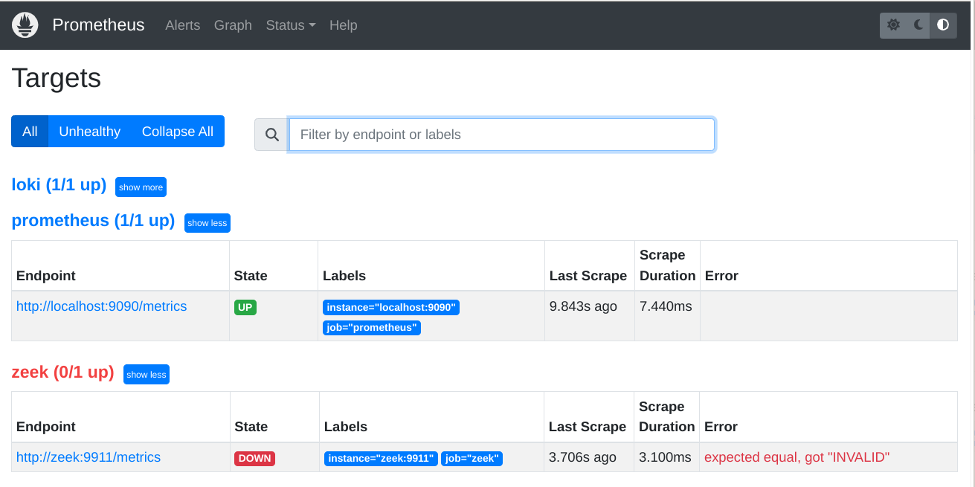
Task: Click Labels column header in zeek table
Action: point(346,427)
